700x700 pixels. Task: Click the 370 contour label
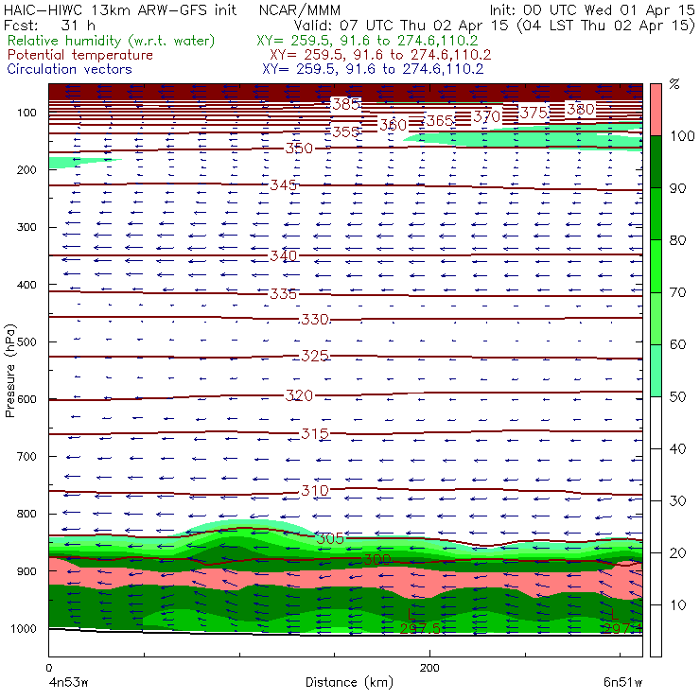point(487,117)
